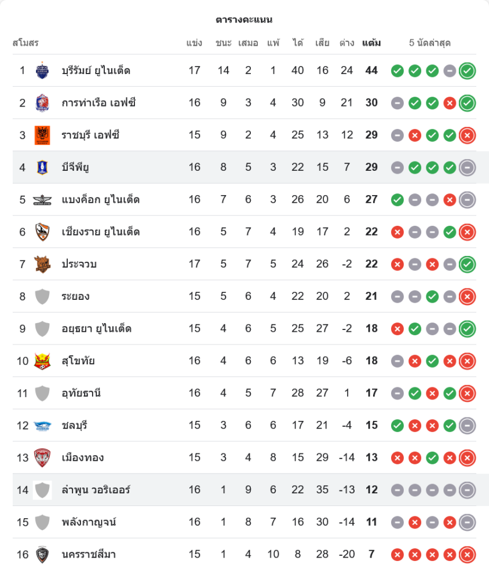Click the Nakhon Ratchasima club badge
The height and width of the screenshot is (579, 489).
pyautogui.click(x=42, y=555)
